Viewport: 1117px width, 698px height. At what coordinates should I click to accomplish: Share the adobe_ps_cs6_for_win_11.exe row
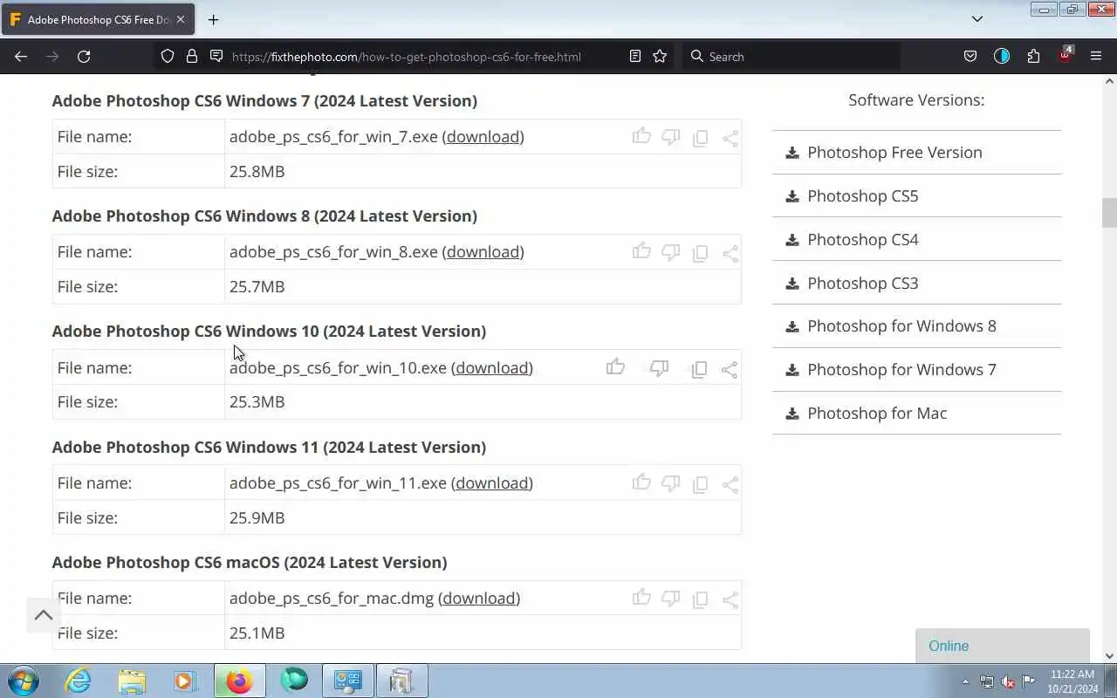tap(730, 484)
